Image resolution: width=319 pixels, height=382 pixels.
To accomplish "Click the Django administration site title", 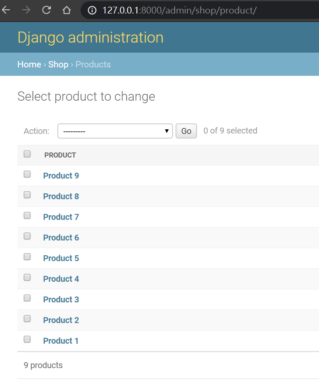I will click(90, 37).
